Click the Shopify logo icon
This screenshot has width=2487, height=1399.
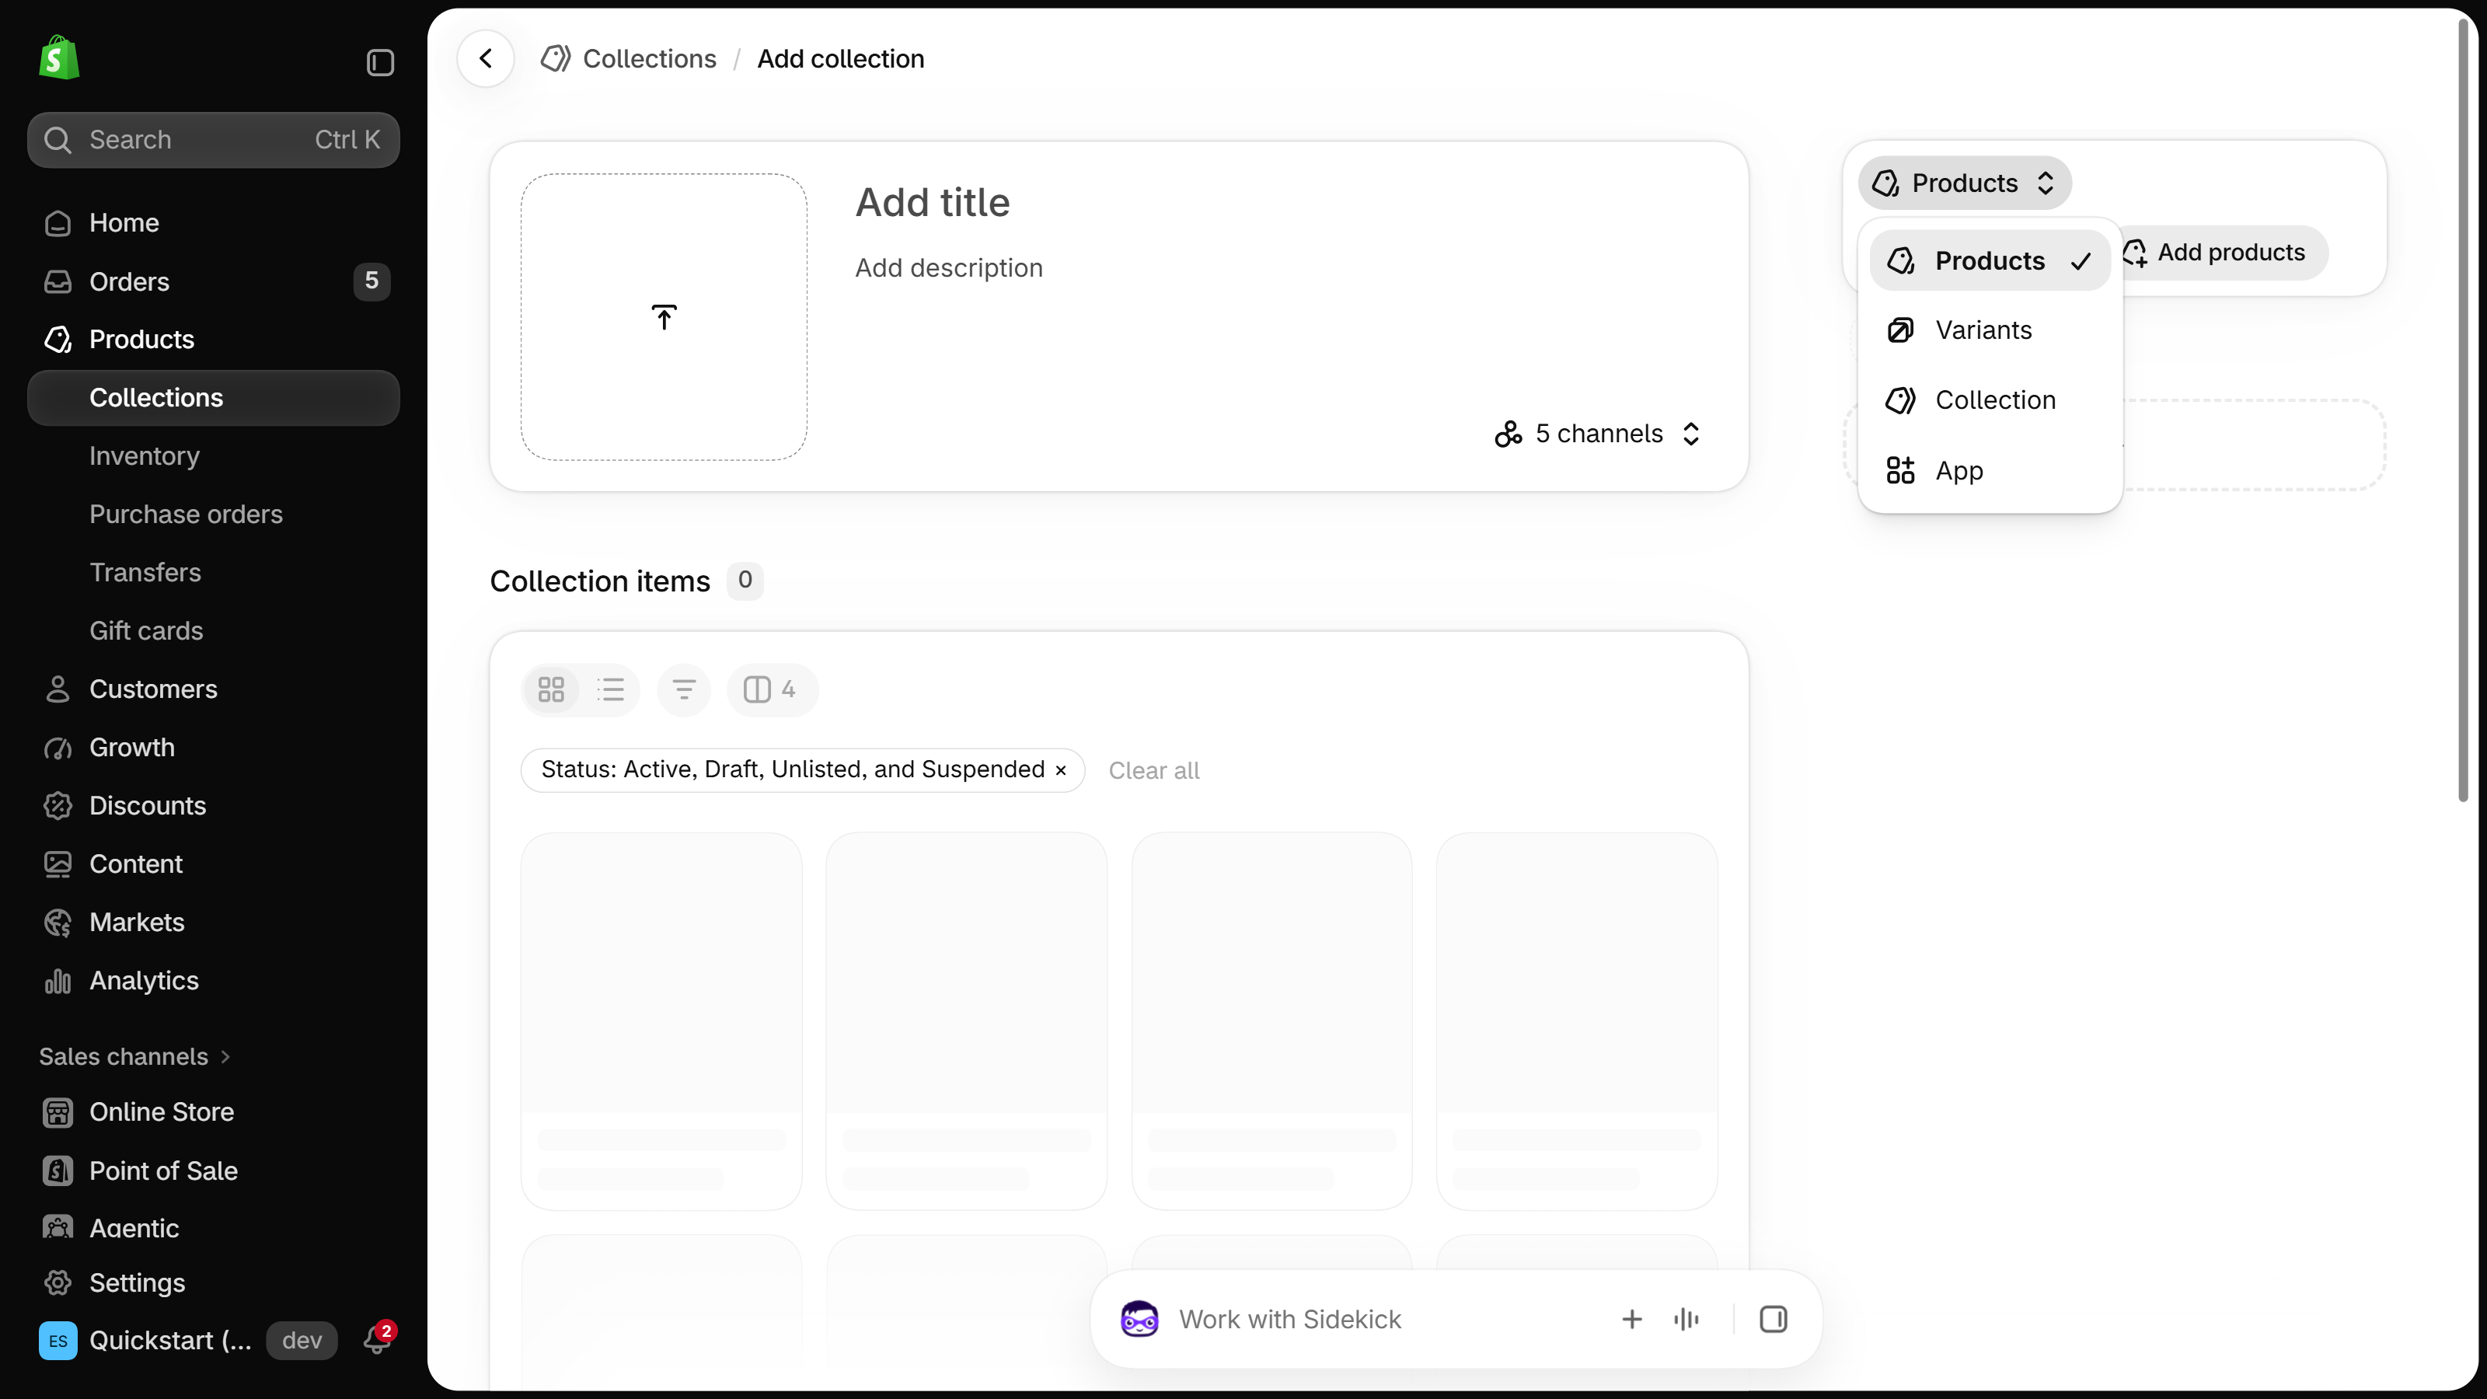[x=59, y=58]
